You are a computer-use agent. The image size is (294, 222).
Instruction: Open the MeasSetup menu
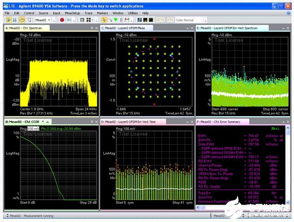click(73, 13)
